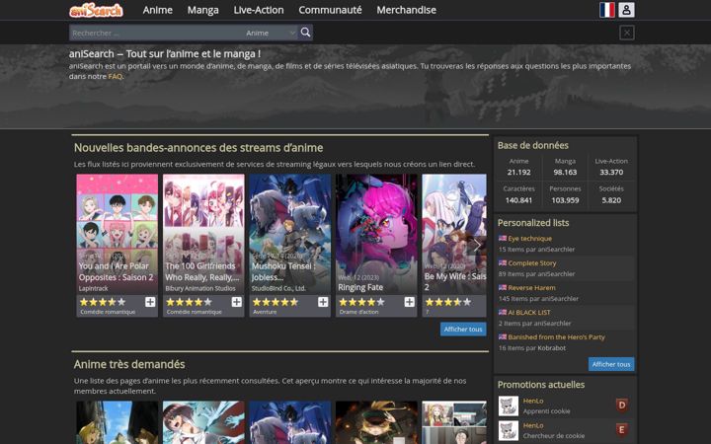Open the Complete Story list
Screen dimensions: 711x444
click(532, 262)
